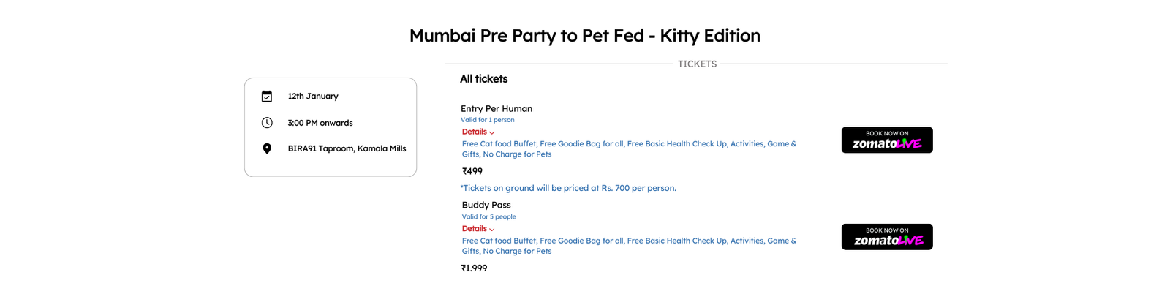The image size is (1170, 305).
Task: Select the Entry Per Human ticket title
Action: (x=497, y=108)
